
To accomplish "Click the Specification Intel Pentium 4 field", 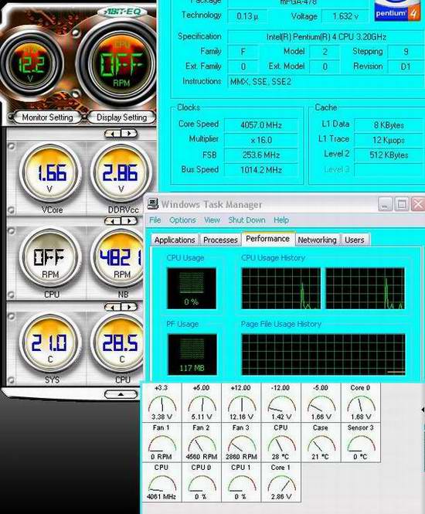I will click(x=326, y=37).
